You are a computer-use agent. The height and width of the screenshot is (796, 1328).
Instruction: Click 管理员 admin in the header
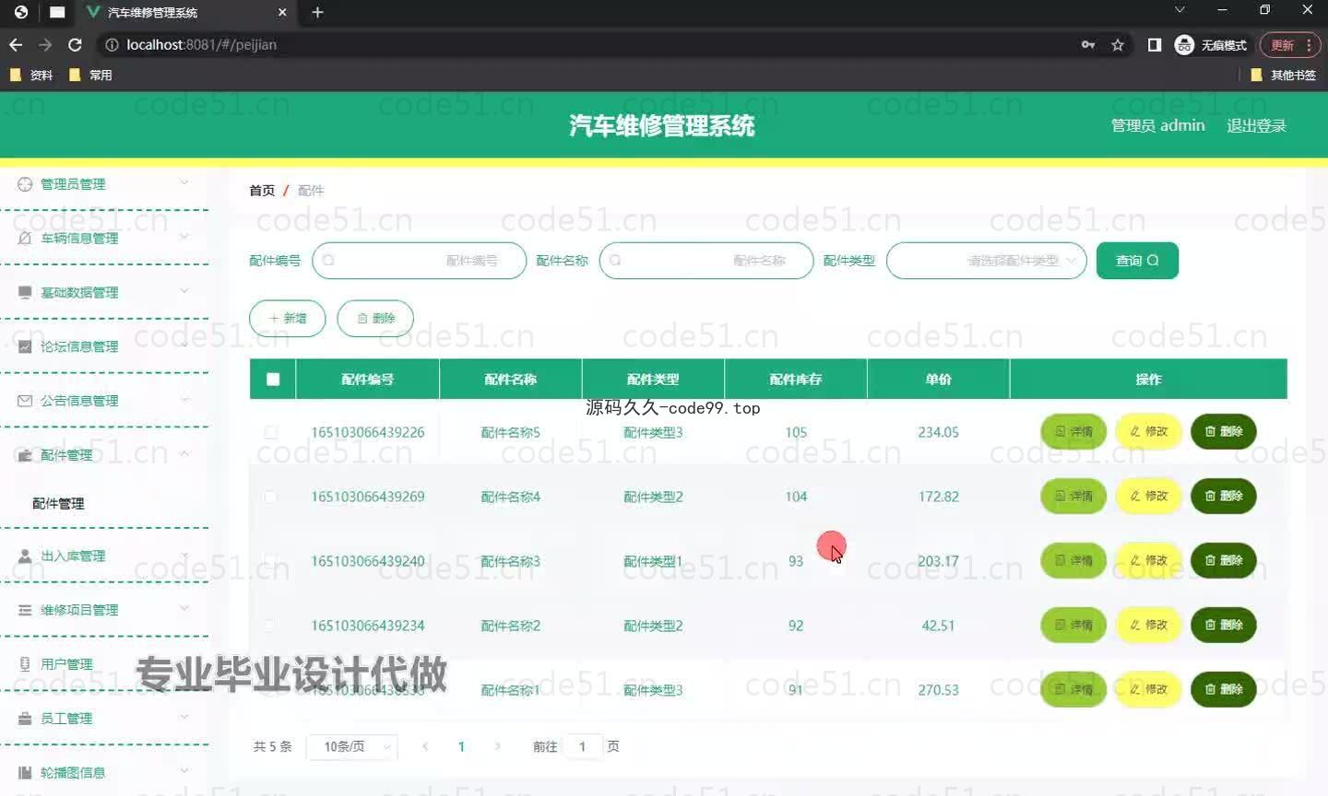(1157, 125)
